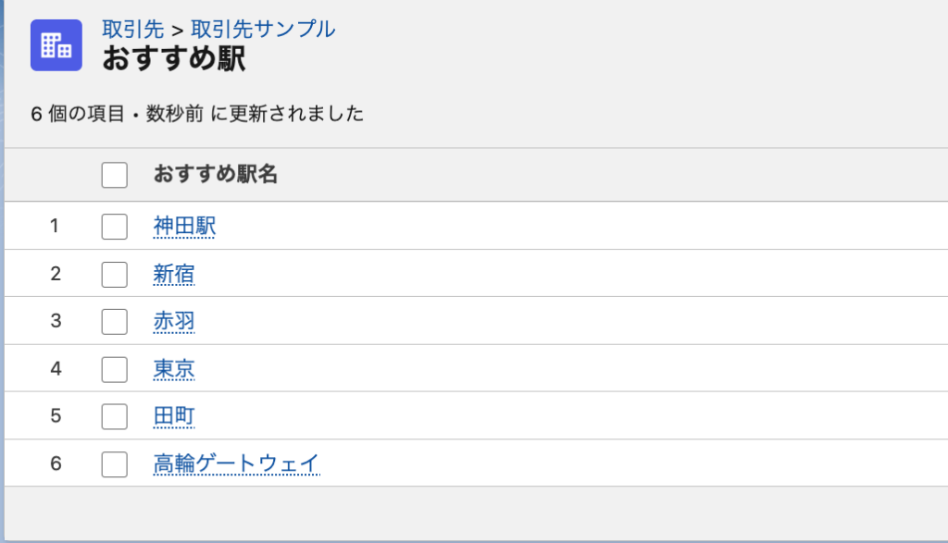Open the 高輪ゲートウェイ record link
Viewport: 948px width, 543px height.
coord(236,463)
